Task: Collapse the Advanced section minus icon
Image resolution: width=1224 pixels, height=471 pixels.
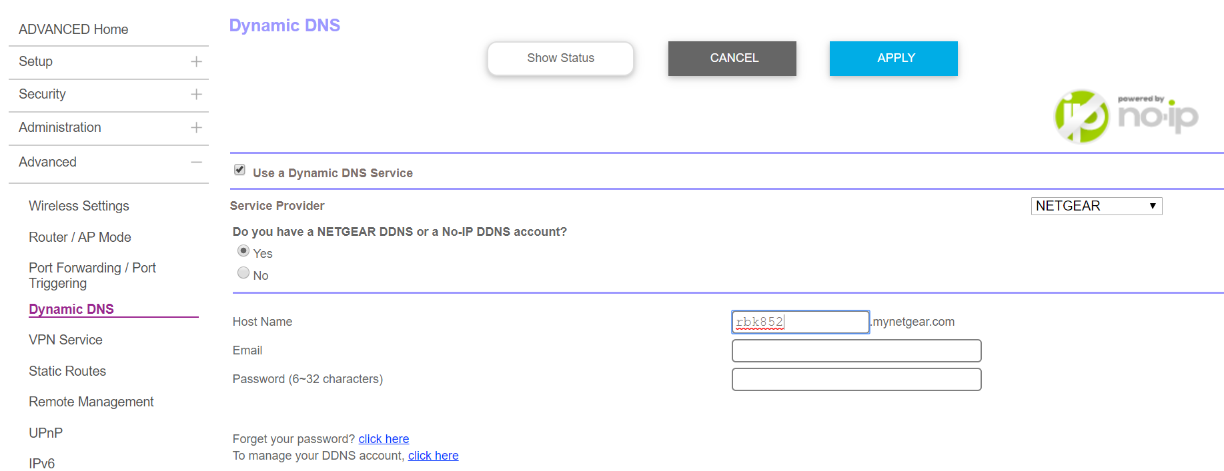Action: (x=196, y=162)
